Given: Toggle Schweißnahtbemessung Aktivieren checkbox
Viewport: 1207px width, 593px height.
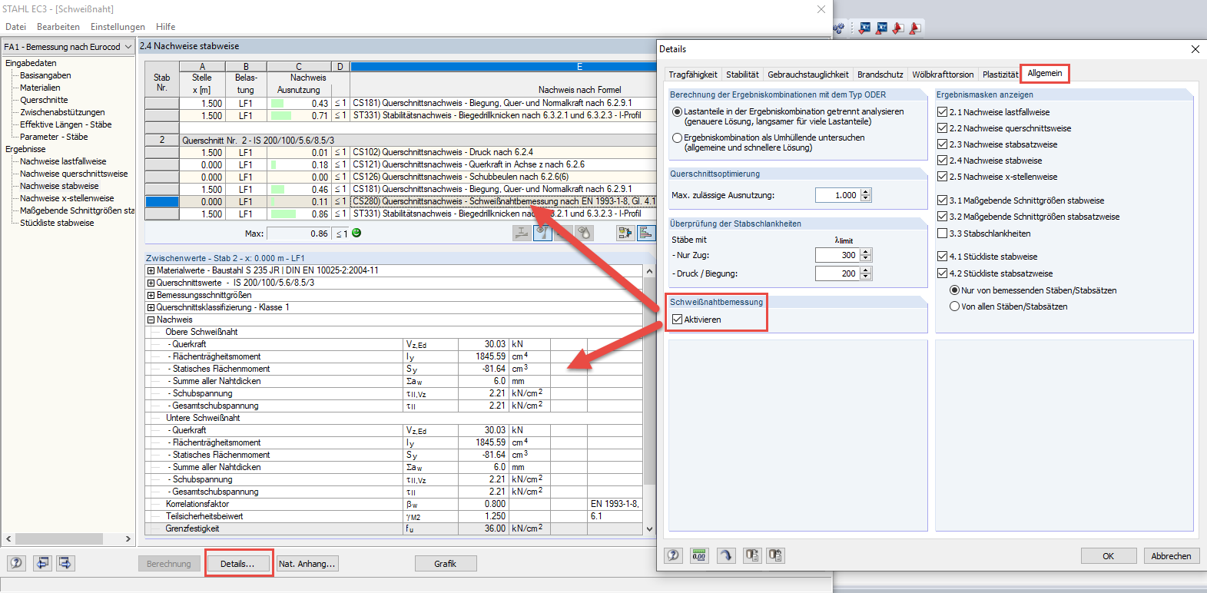Looking at the screenshot, I should click(677, 319).
